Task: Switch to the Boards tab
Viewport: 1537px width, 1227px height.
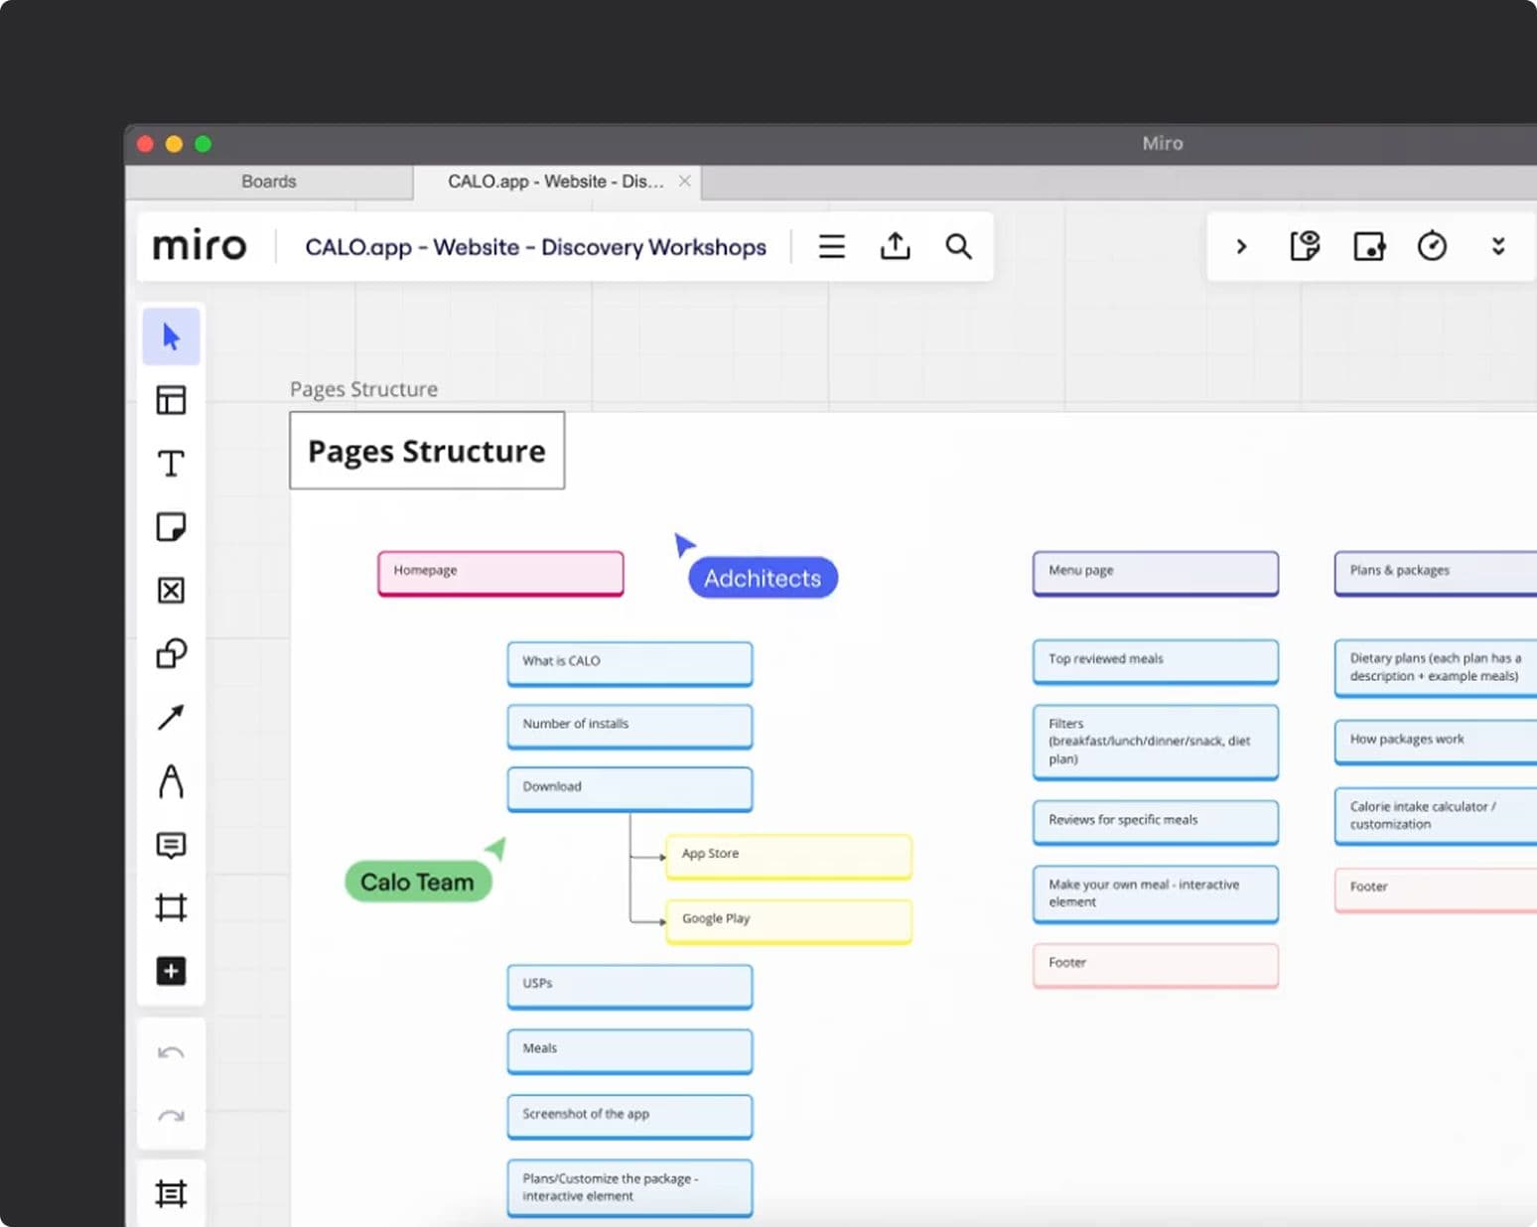Action: (268, 182)
